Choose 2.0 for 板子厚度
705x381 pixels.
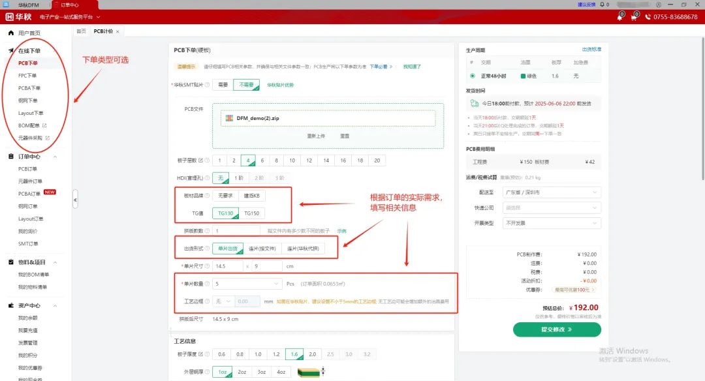click(x=313, y=354)
